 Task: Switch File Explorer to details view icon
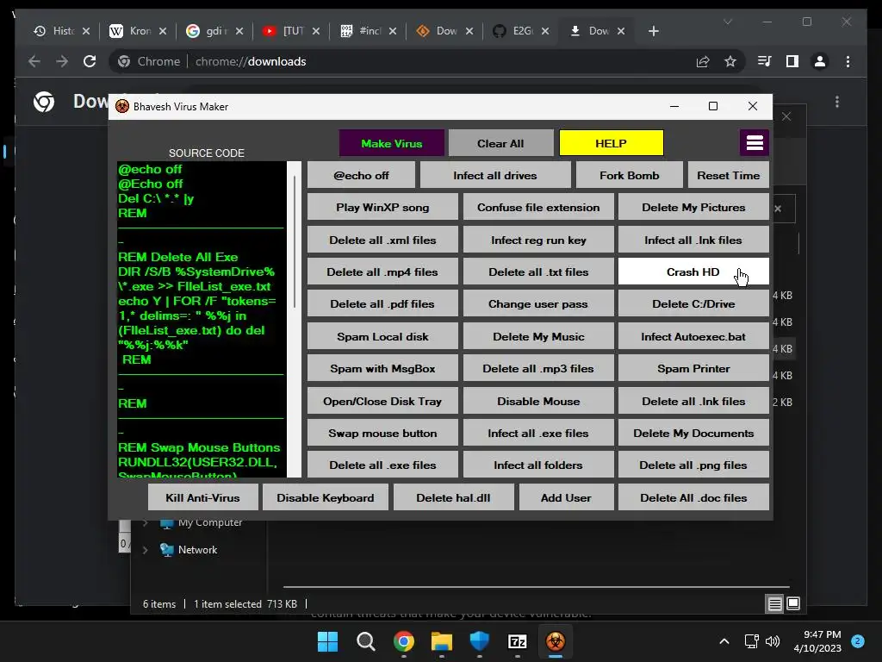pos(774,604)
